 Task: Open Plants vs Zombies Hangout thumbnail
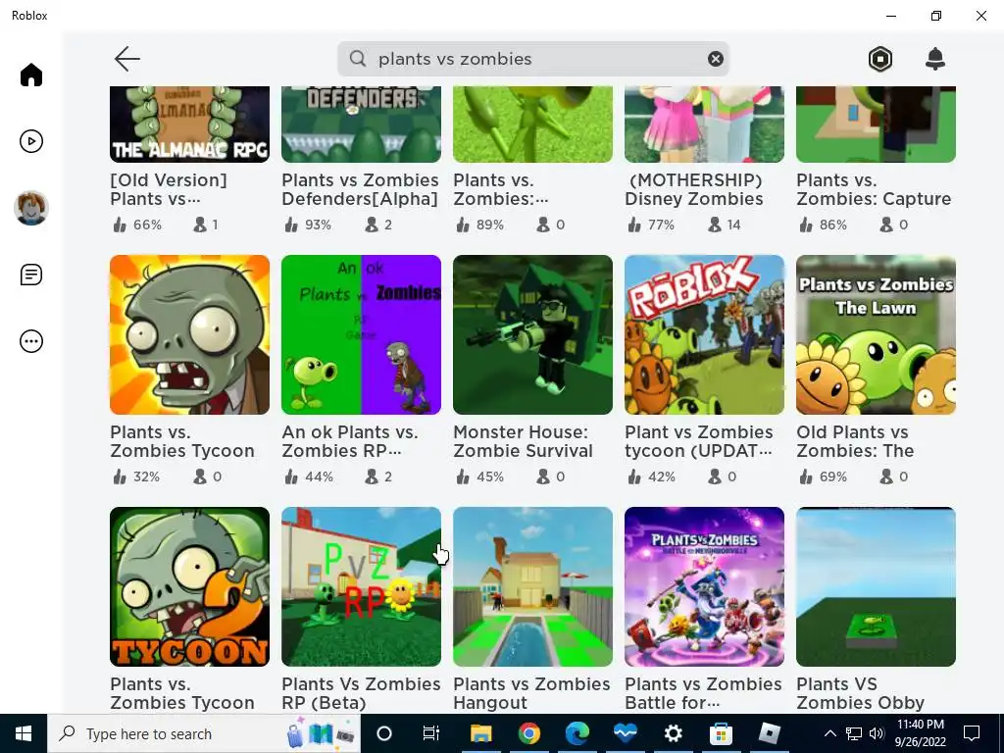pos(532,586)
